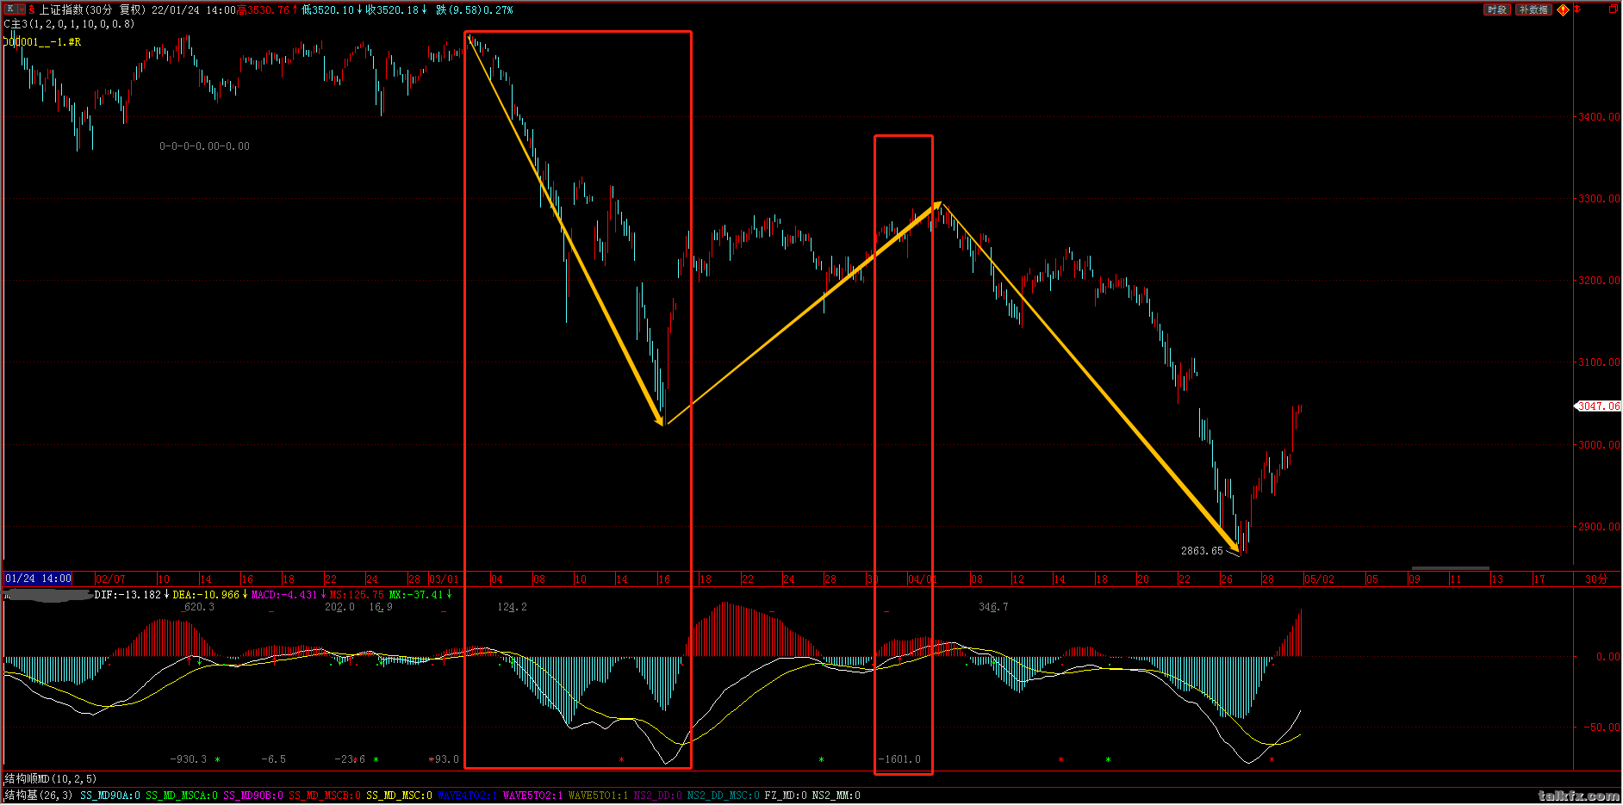Click the highlighted 01/24 14:00 date box
Screen dimensions: 1623x805
pos(38,579)
